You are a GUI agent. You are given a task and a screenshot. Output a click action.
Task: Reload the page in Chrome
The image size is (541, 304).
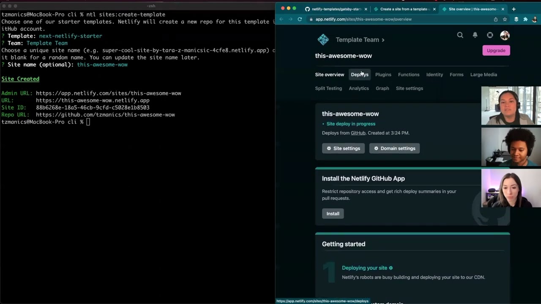point(300,19)
